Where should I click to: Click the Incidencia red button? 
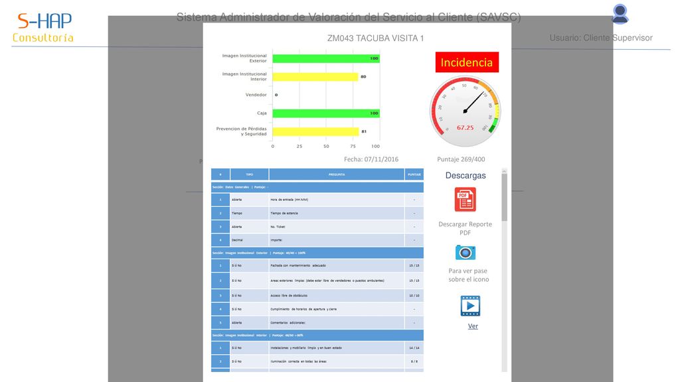pyautogui.click(x=467, y=62)
